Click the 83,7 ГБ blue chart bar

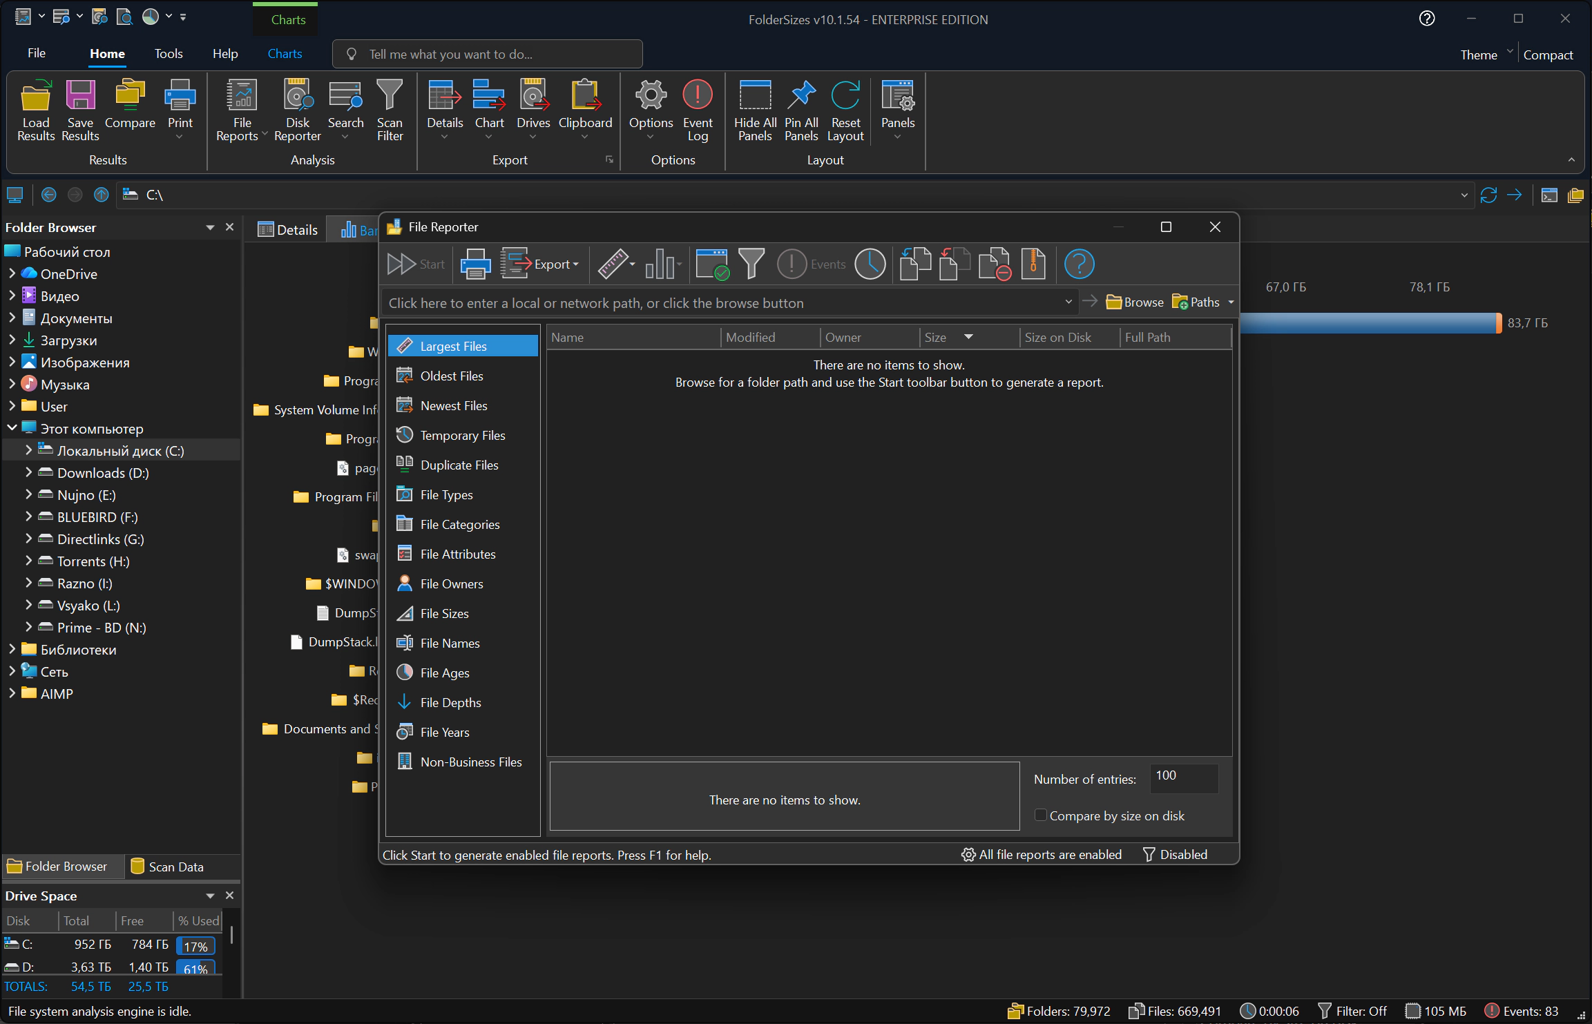click(1370, 322)
